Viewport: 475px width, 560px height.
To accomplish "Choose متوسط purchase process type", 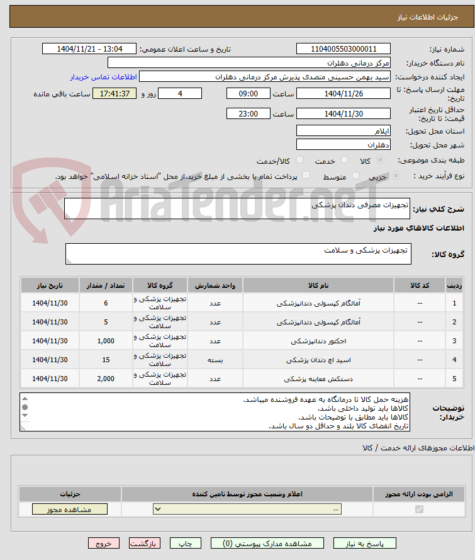I will click(x=355, y=175).
